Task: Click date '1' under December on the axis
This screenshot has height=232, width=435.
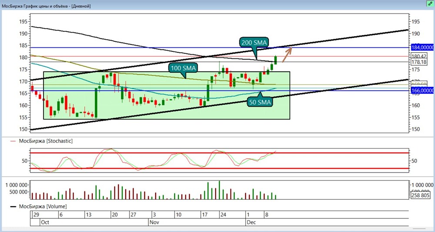Action: tap(248, 215)
